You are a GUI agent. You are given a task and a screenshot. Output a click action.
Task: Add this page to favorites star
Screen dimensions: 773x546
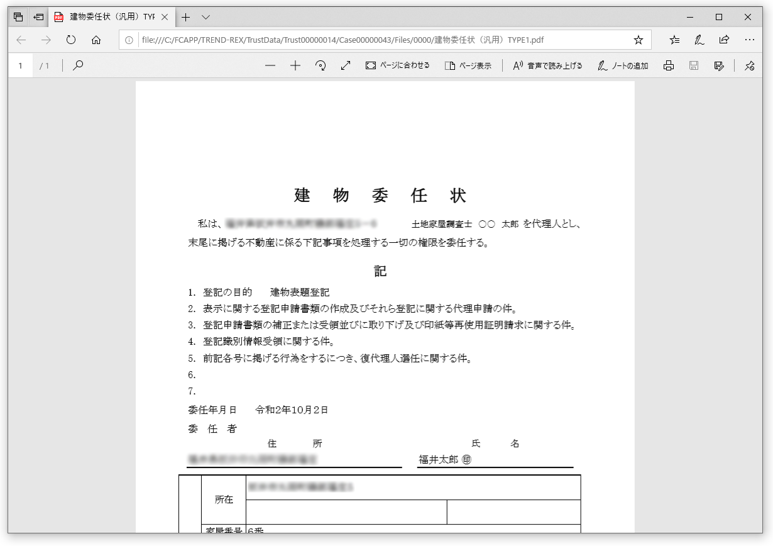[639, 40]
